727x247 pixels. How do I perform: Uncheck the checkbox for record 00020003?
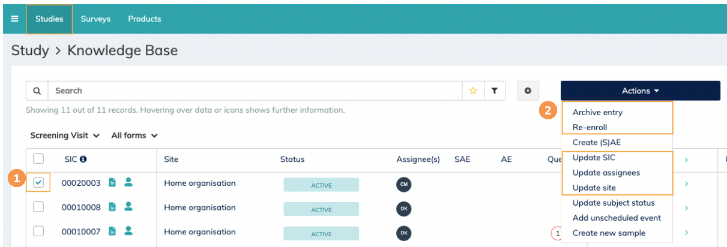[x=38, y=183]
